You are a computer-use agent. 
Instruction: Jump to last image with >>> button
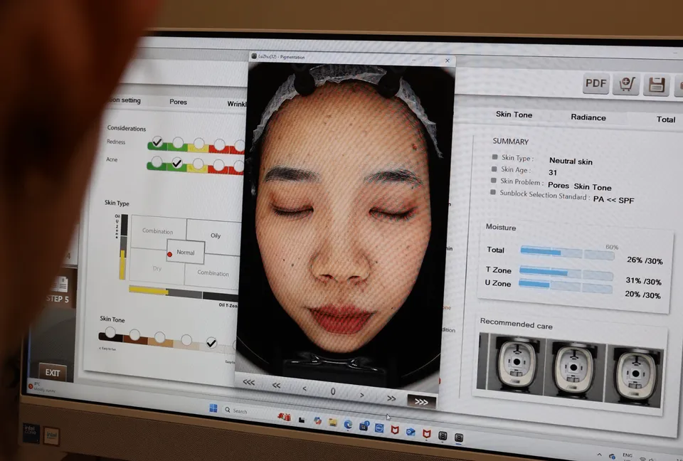point(421,401)
